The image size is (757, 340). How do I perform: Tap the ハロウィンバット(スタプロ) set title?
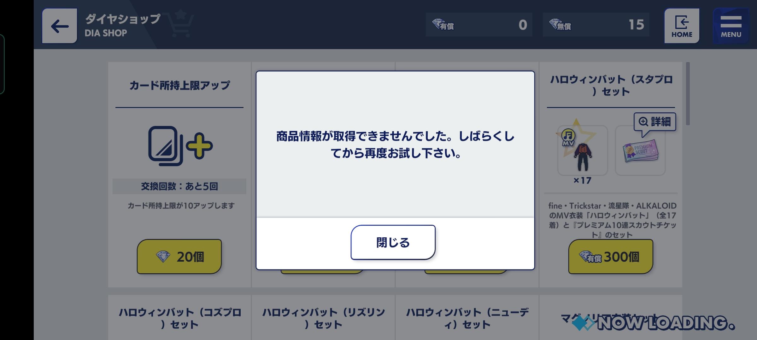[x=611, y=85]
